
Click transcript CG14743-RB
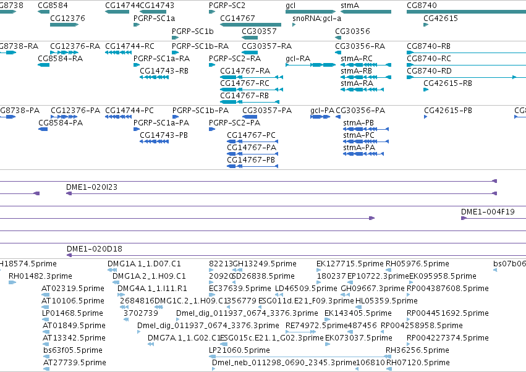164,71
